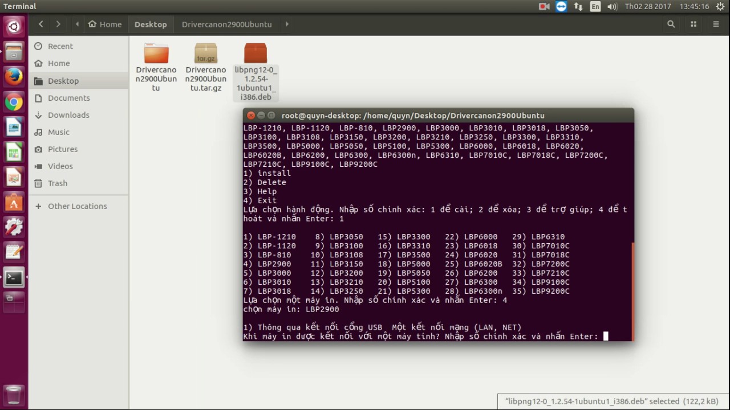Image resolution: width=730 pixels, height=410 pixels.
Task: Open Trash in the sidebar
Action: 79,183
